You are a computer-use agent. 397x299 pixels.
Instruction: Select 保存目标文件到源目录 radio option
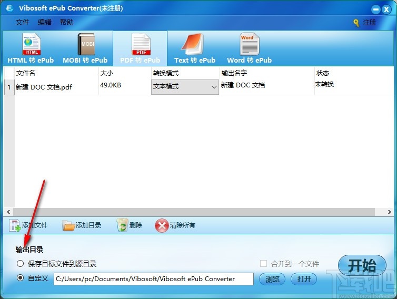20,264
